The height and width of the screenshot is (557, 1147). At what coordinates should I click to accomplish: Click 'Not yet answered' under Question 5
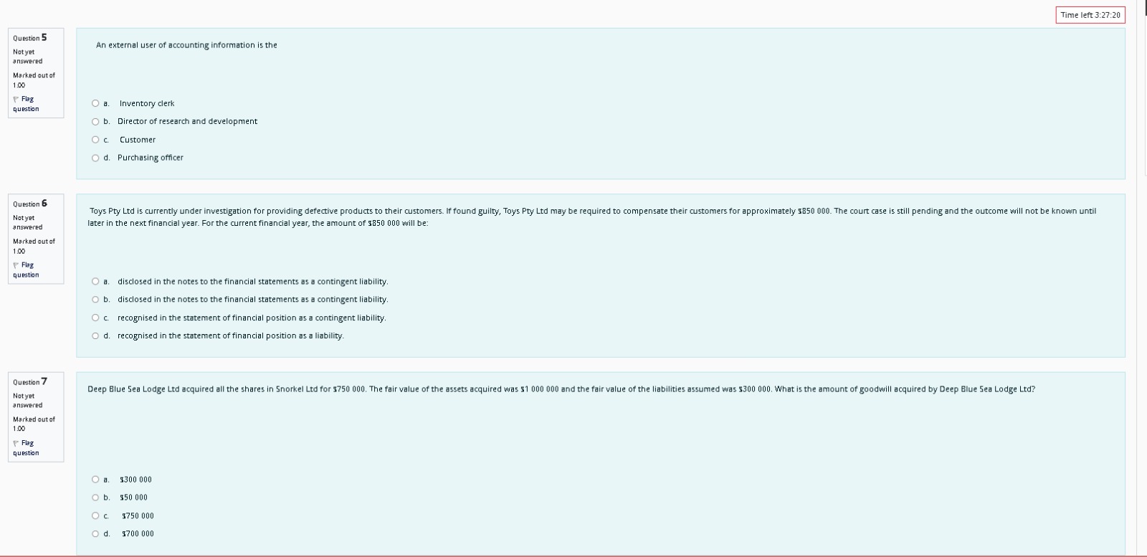[27, 56]
